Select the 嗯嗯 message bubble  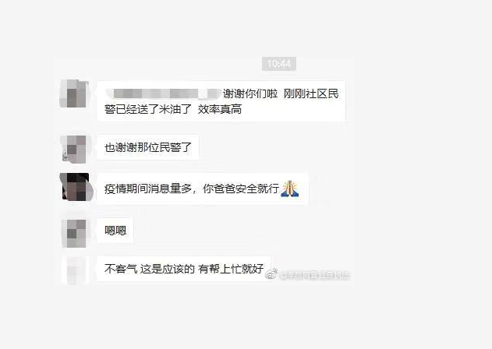coord(115,231)
